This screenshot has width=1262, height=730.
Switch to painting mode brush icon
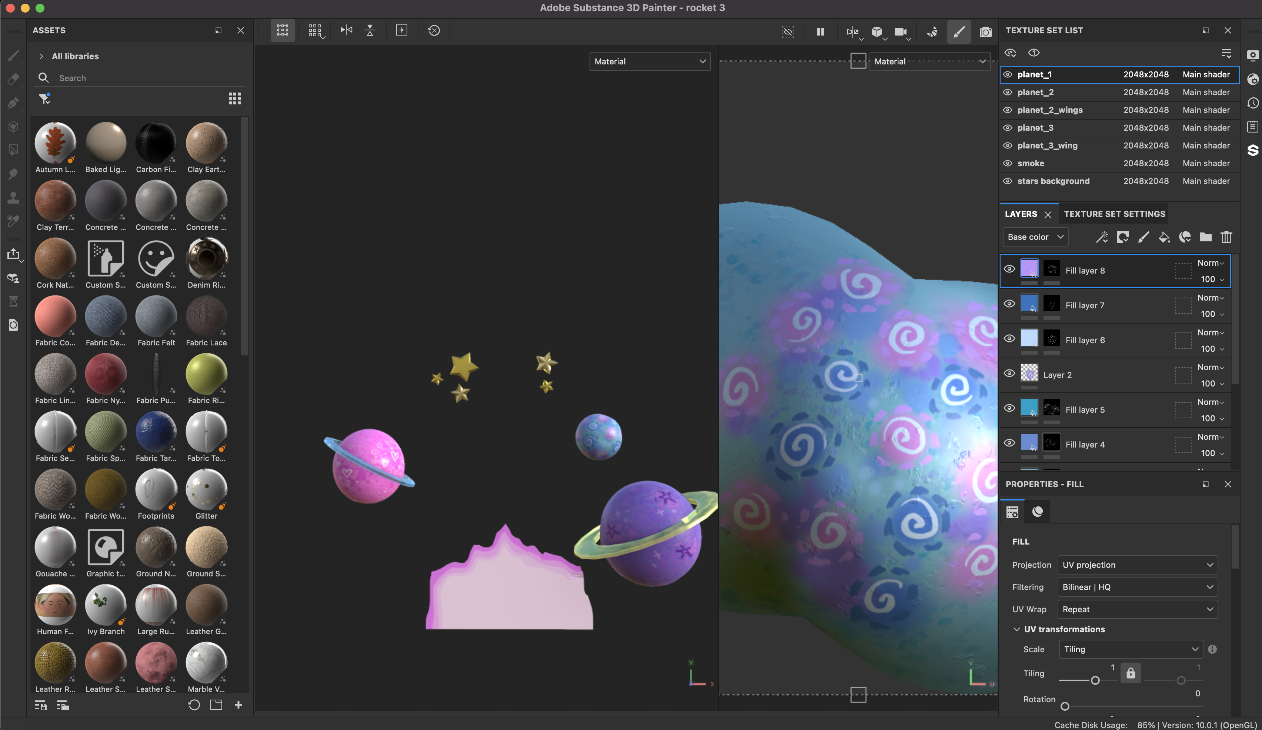[958, 31]
